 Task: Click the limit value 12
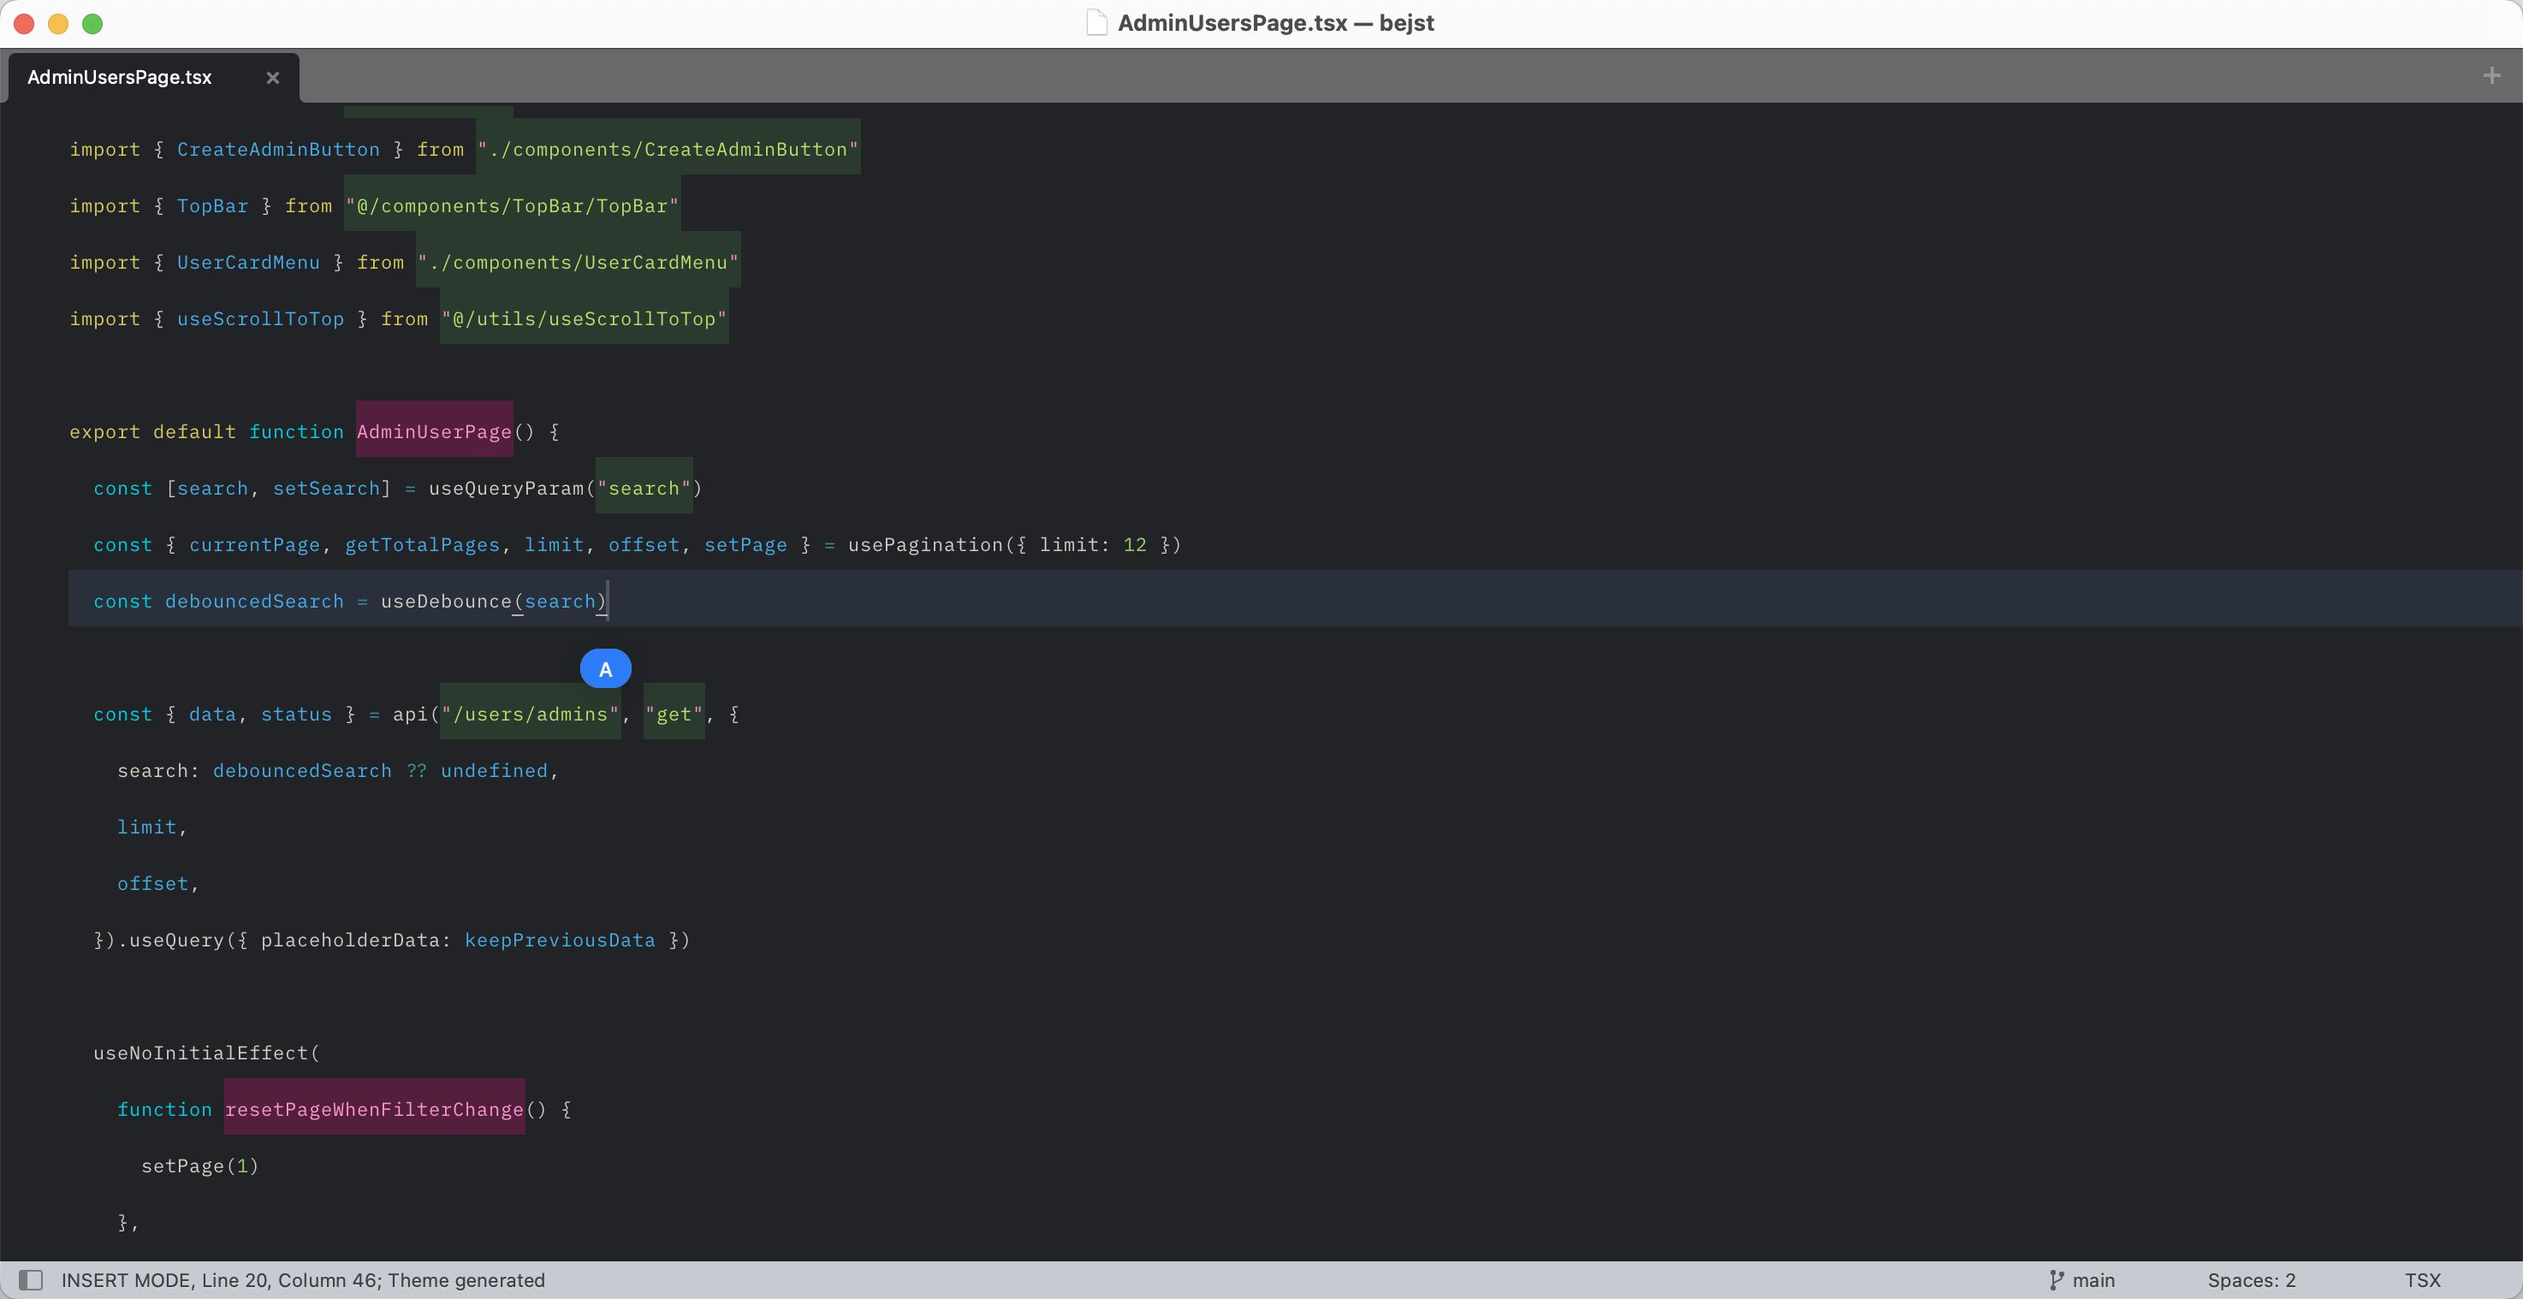coord(1134,545)
